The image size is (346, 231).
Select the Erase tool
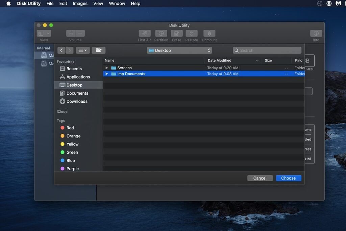pyautogui.click(x=176, y=34)
